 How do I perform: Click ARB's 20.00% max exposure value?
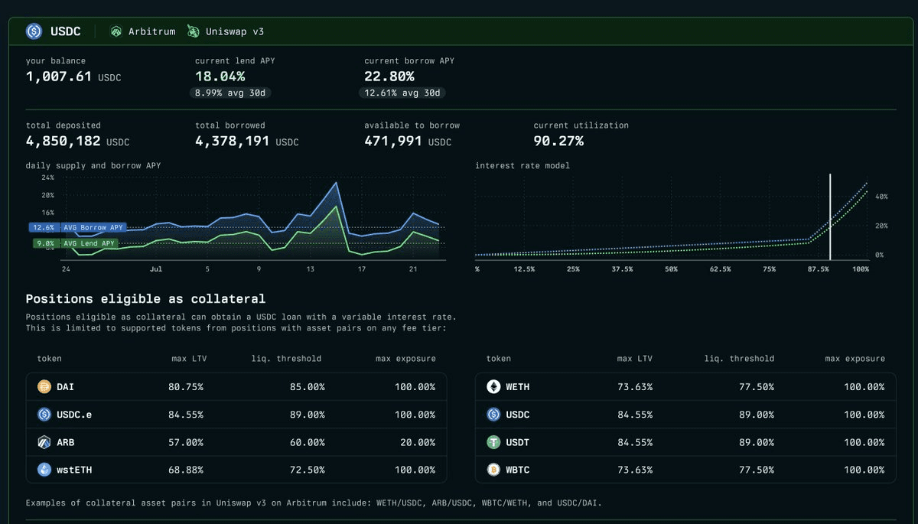(x=418, y=442)
